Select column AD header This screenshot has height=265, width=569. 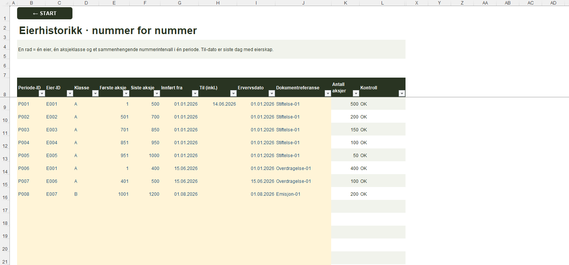coord(553,3)
